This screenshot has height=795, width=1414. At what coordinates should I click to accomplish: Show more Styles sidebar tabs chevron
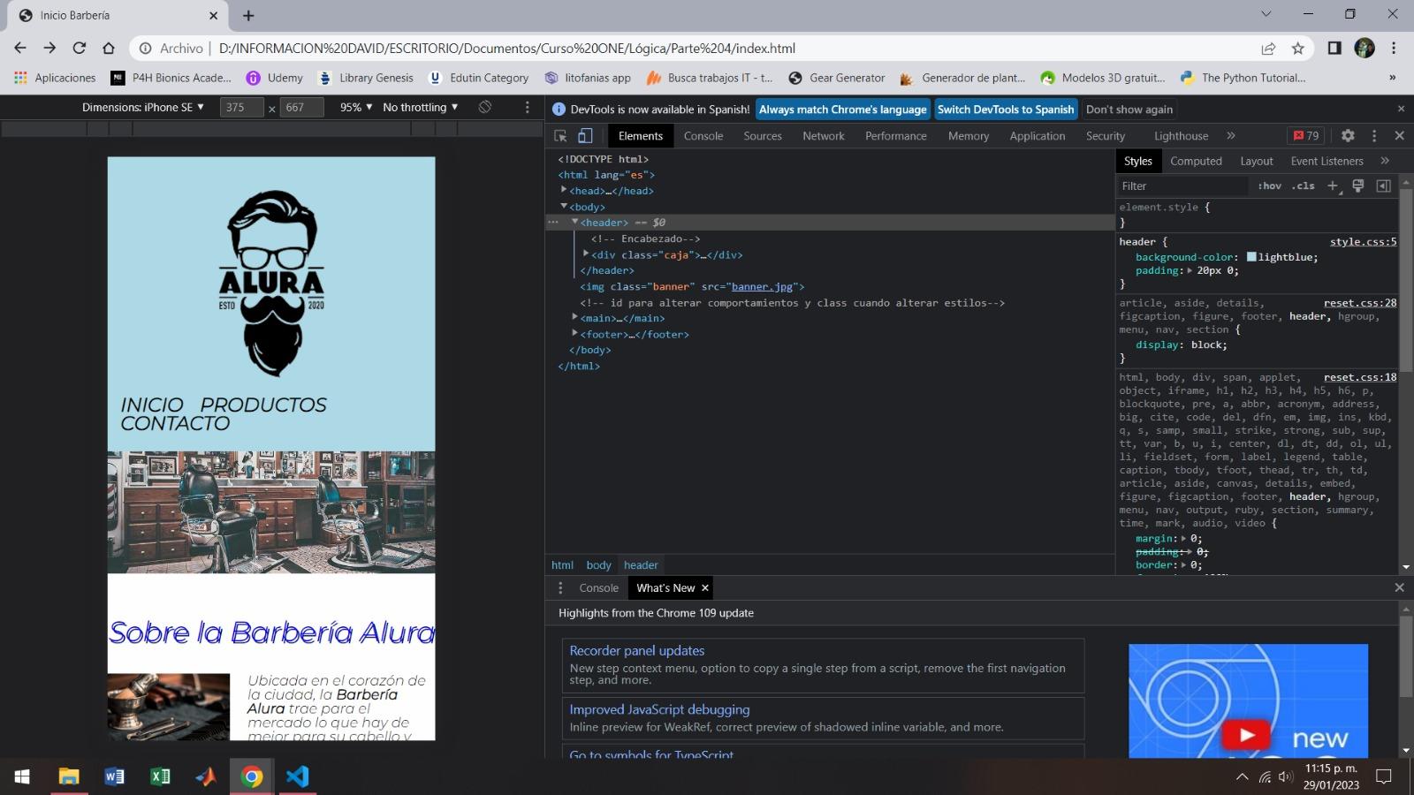point(1385,161)
